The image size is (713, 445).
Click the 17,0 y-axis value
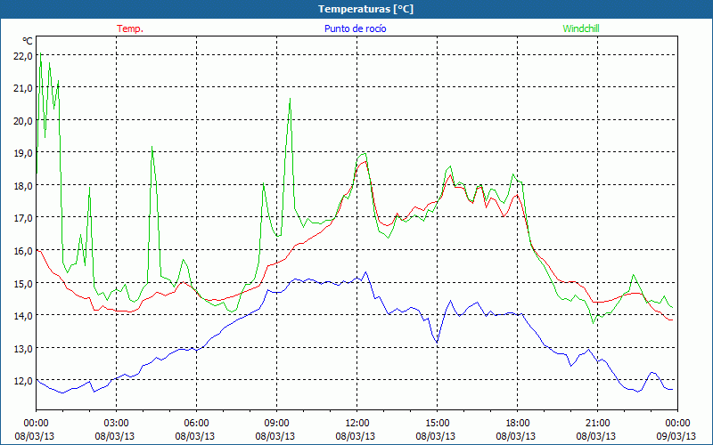click(24, 218)
